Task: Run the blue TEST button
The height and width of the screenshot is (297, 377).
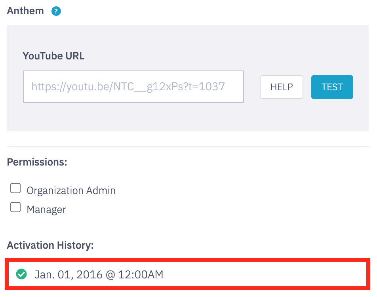Action: point(332,87)
